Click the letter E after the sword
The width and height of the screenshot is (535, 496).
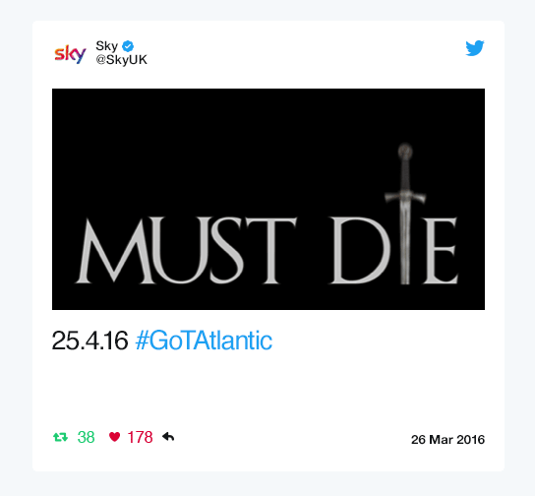click(441, 251)
